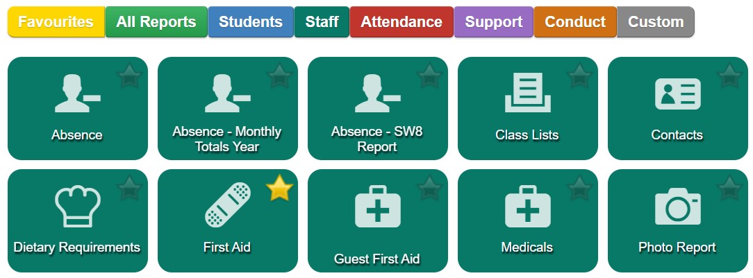
Task: Open the Medicals kit icon
Action: pyautogui.click(x=527, y=206)
